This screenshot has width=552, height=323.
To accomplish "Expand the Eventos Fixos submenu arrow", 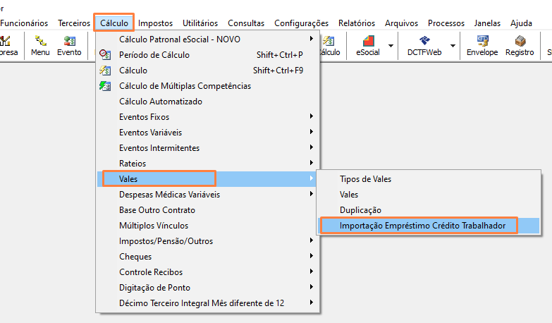I will [x=311, y=116].
